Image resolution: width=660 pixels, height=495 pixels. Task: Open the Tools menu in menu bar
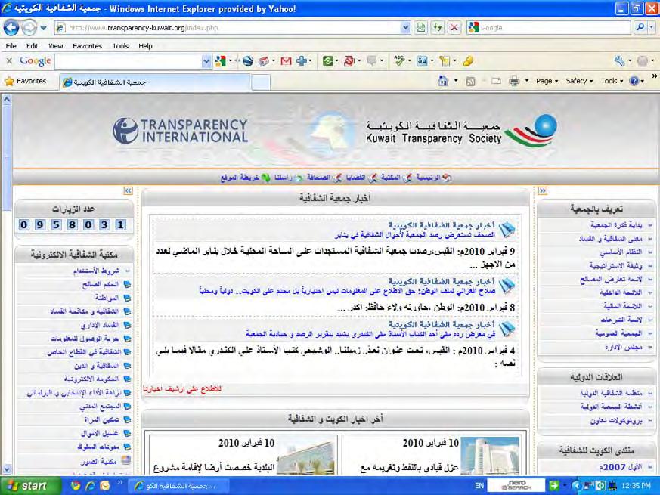point(121,46)
